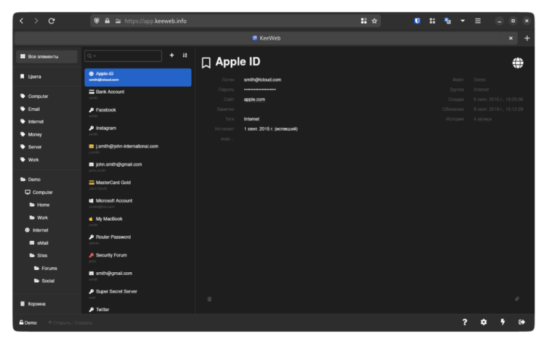Click the ещё more fields link
This screenshot has width=548, height=346.
pyautogui.click(x=227, y=139)
